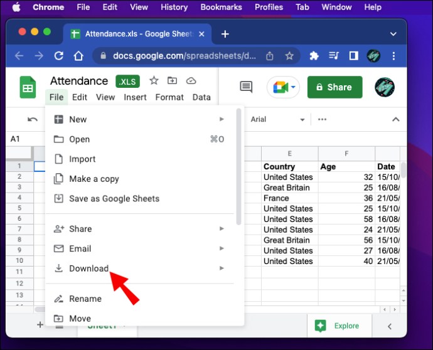Open the File menu in Sheets
Screen dimensions: 433x350
[x=56, y=97]
